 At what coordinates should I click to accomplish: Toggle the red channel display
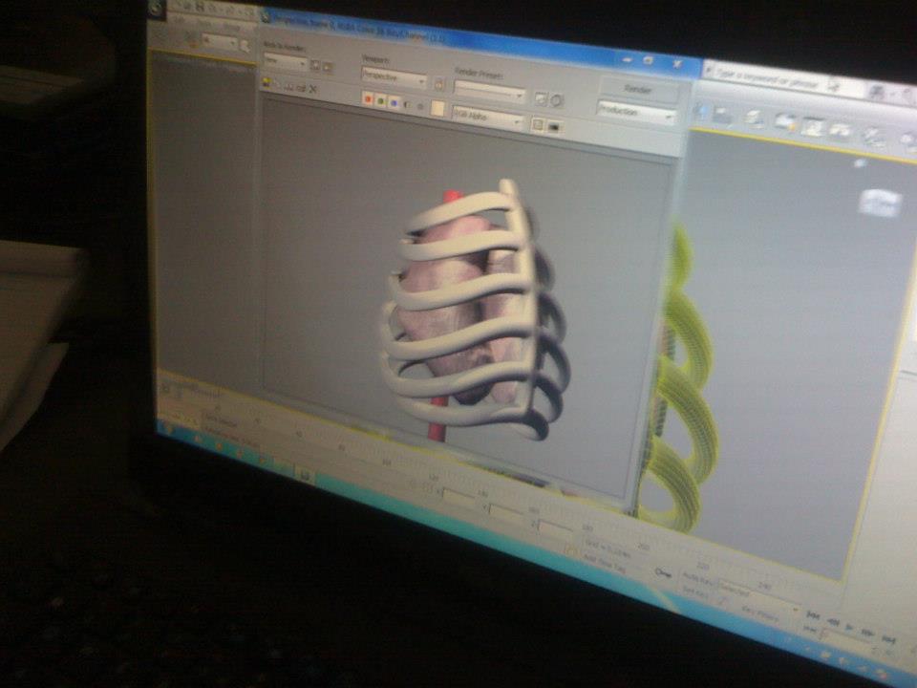(x=368, y=98)
